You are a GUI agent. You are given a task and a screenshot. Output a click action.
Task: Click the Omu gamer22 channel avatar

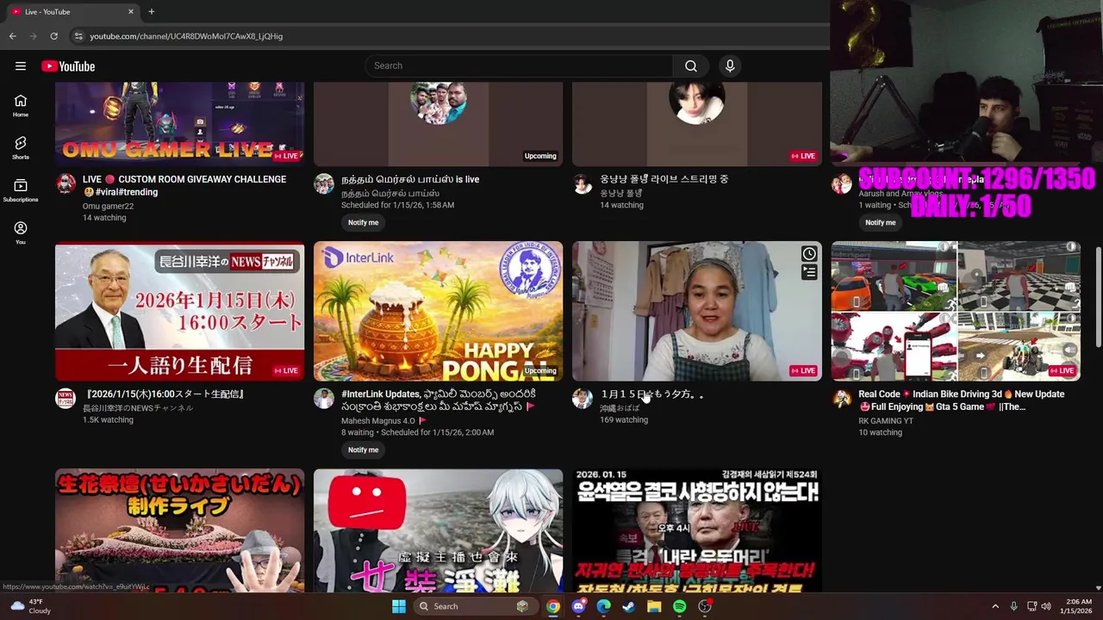tap(65, 183)
